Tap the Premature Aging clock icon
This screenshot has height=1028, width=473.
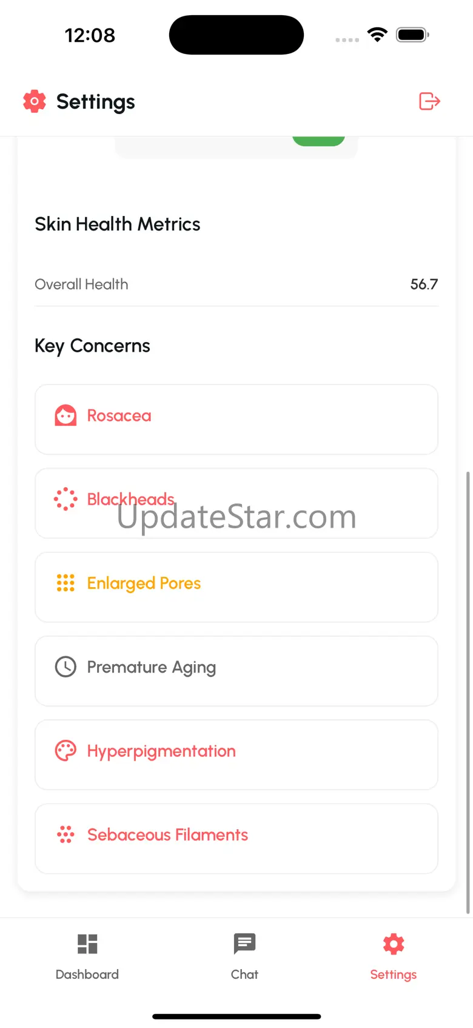pyautogui.click(x=65, y=667)
